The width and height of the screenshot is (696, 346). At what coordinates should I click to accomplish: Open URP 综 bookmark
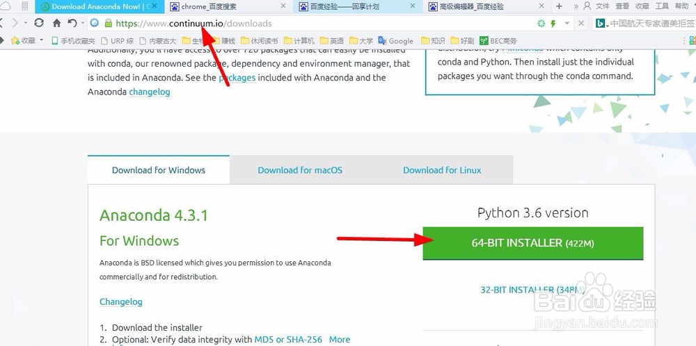pyautogui.click(x=118, y=41)
